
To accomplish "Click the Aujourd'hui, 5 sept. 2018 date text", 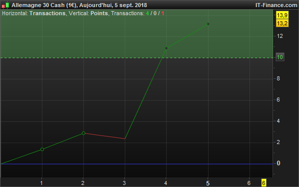I will (x=113, y=5).
